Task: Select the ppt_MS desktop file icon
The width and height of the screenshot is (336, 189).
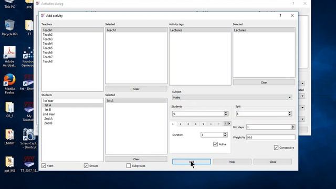Action: coord(9,164)
